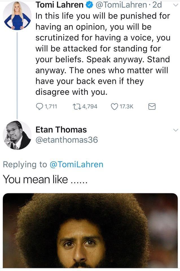The width and height of the screenshot is (180, 271).
Task: Open the chevron menu on Etan Thomas's reply
Action: pos(175,130)
